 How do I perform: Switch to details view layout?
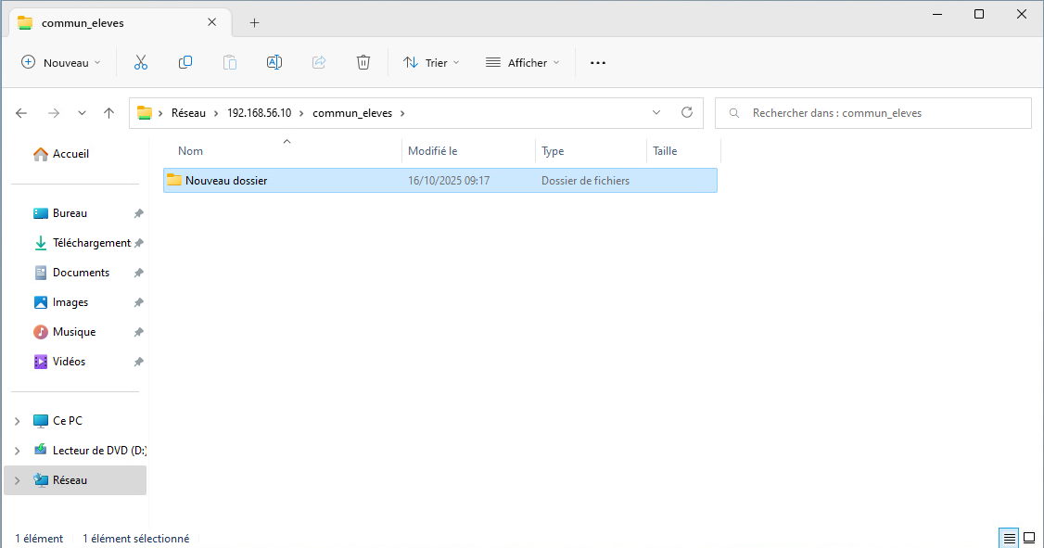point(1009,538)
